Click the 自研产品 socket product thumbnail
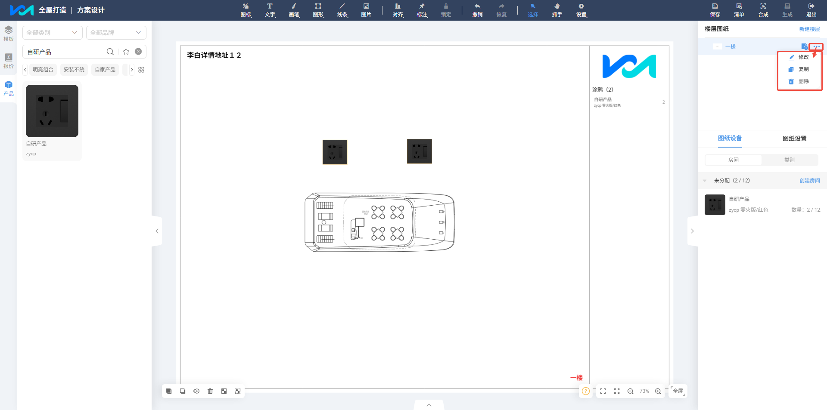827x410 pixels. click(x=52, y=111)
